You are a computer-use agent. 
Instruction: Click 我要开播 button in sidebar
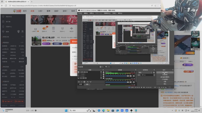tap(19, 101)
